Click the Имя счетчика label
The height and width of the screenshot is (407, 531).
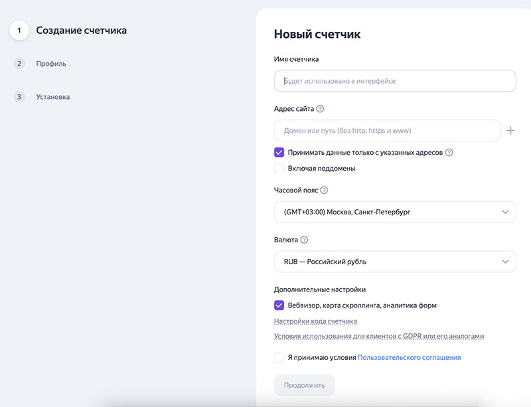click(x=296, y=59)
